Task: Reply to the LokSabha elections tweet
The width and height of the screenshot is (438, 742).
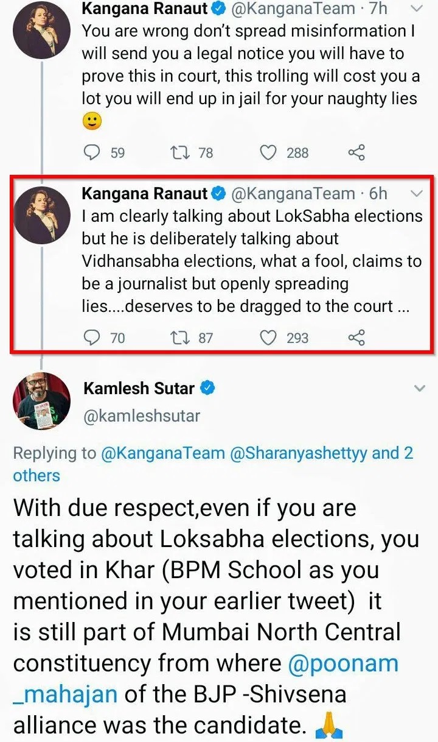Action: pos(91,337)
